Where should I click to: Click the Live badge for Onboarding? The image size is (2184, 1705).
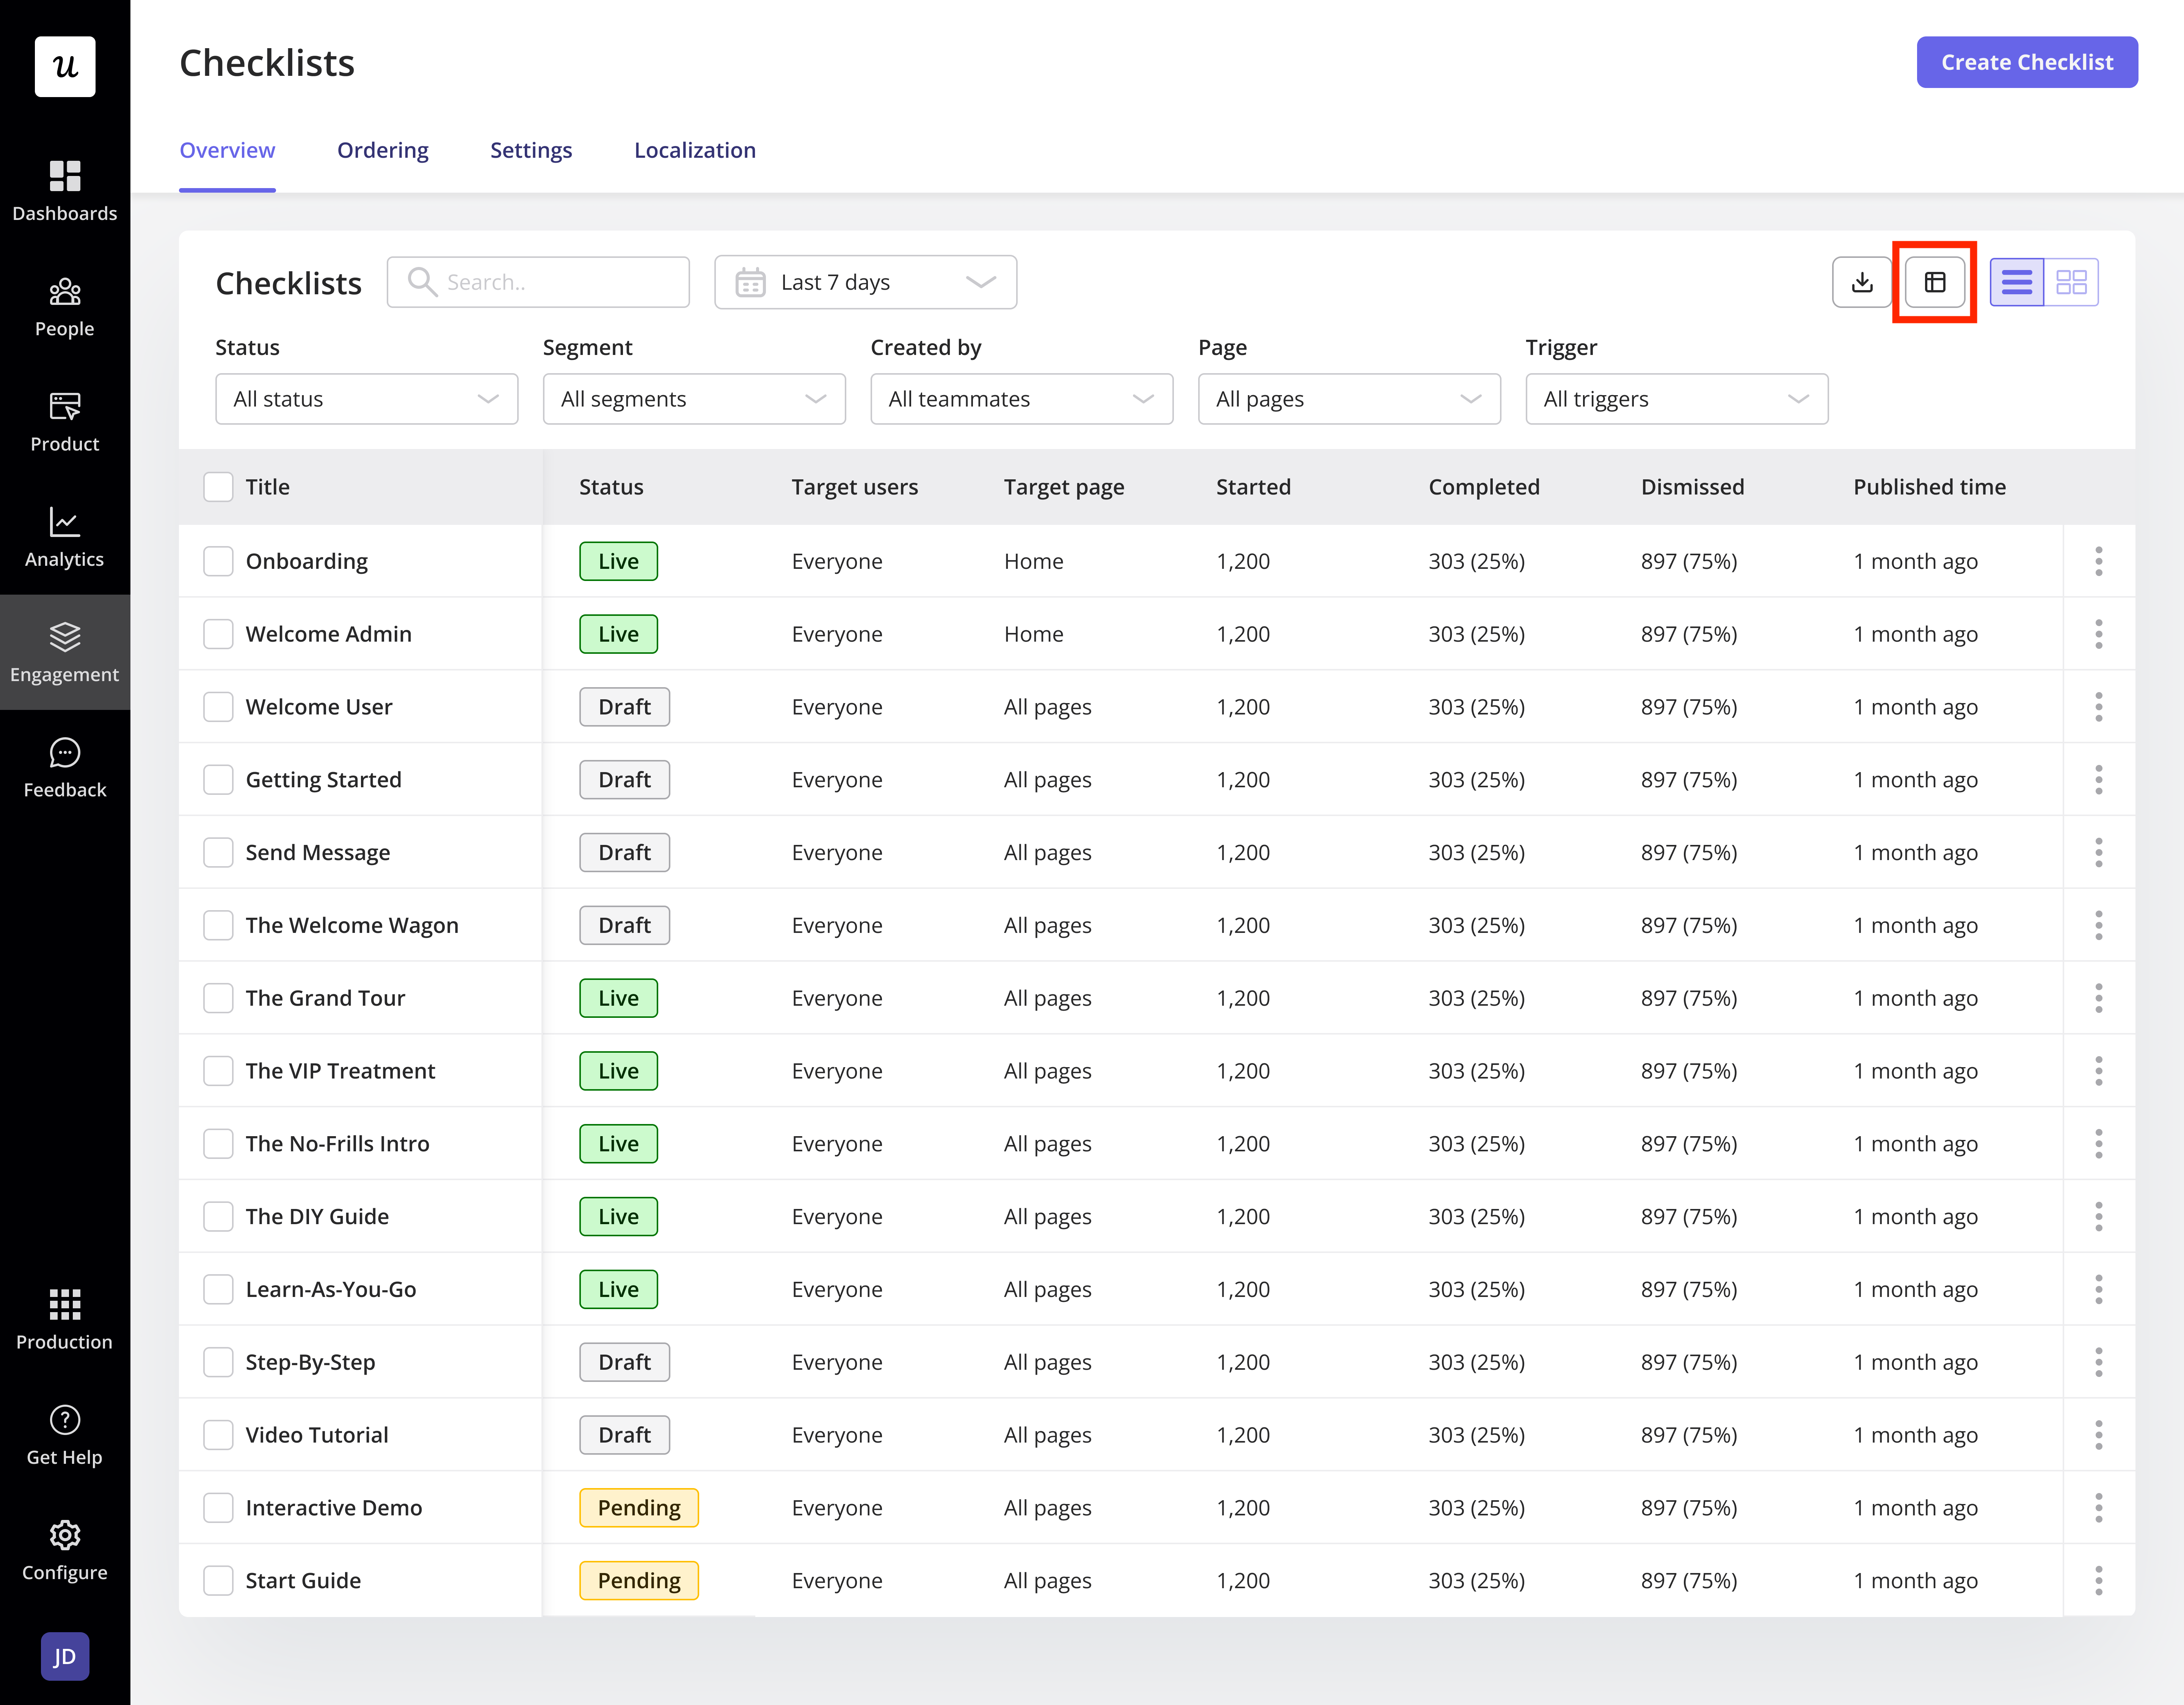point(618,561)
